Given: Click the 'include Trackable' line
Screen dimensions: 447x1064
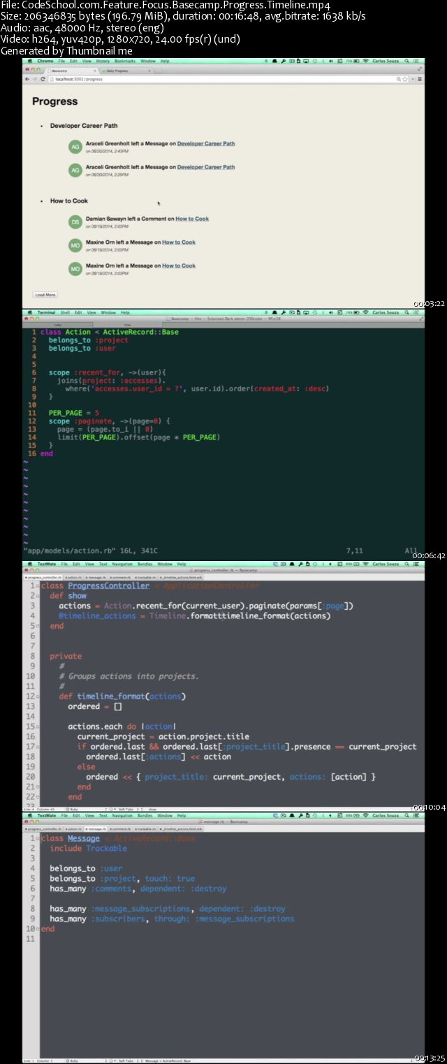Looking at the screenshot, I should click(x=89, y=848).
